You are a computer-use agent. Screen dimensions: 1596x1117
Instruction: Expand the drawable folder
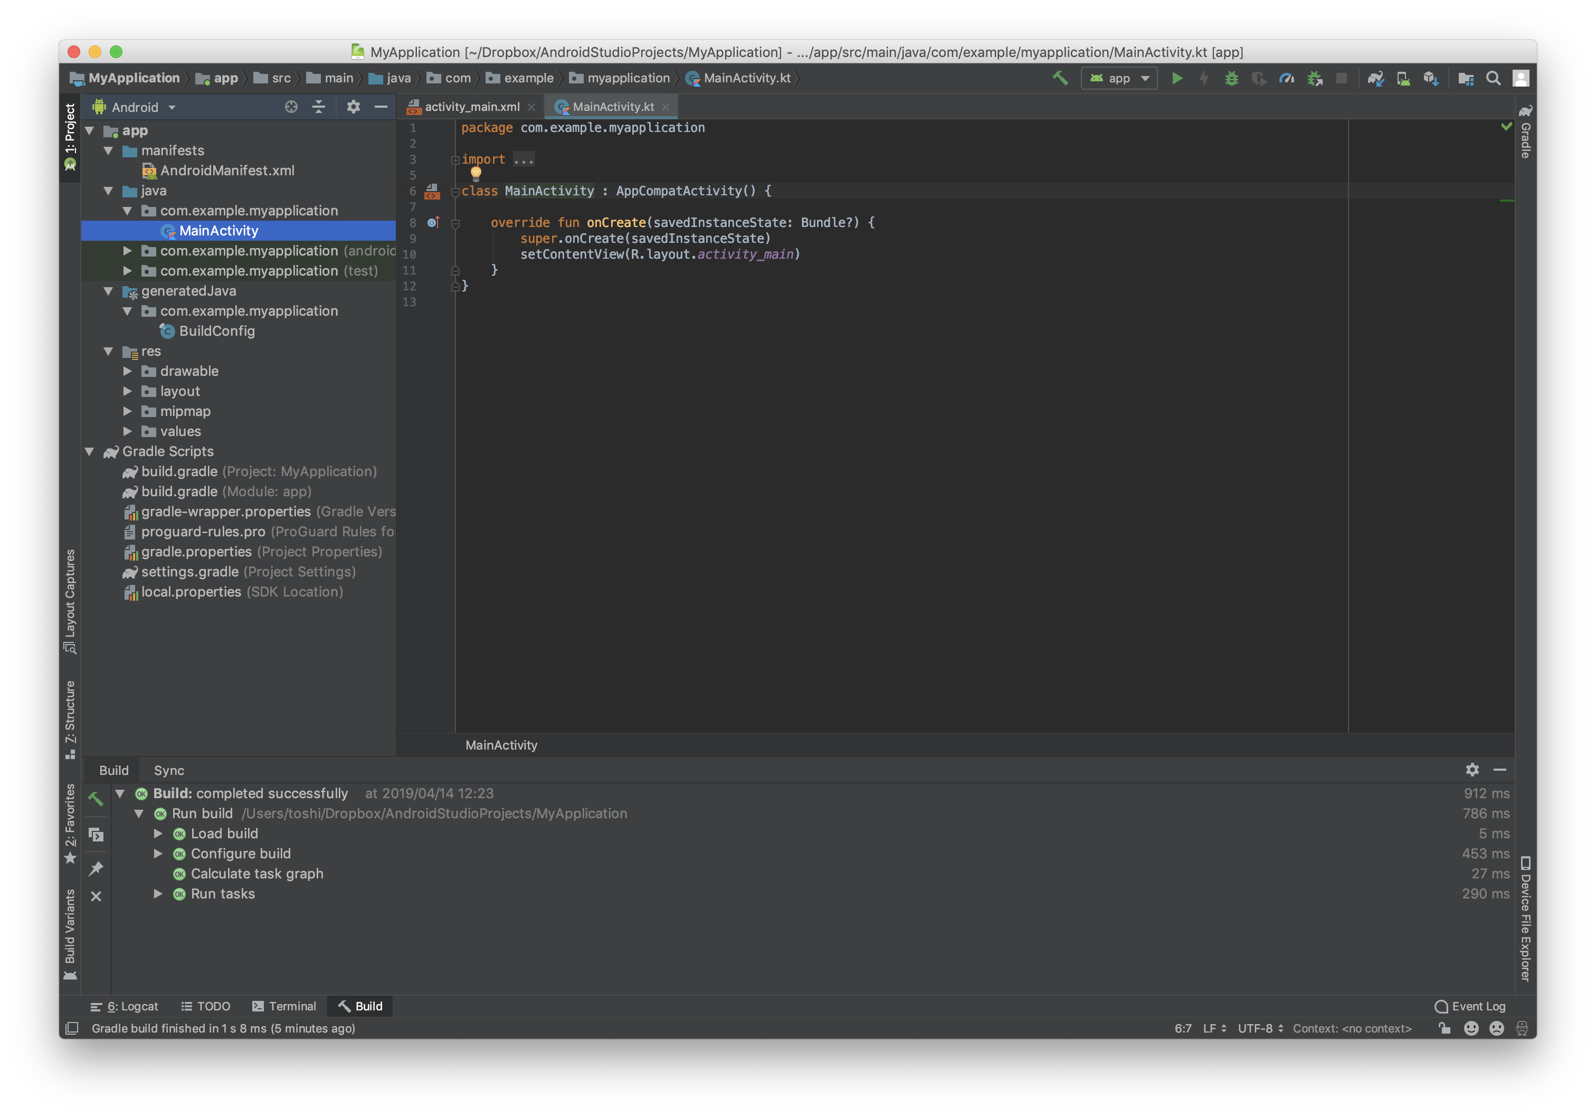coord(128,371)
